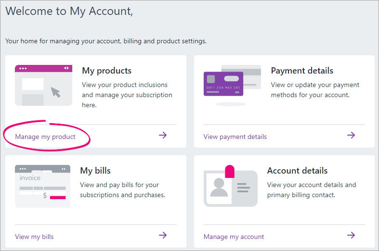Click the ID card illustration in Account details

230,186
